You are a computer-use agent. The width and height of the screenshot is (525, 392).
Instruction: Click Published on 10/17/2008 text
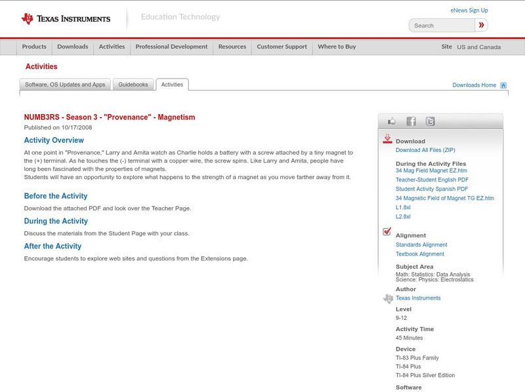[58, 127]
